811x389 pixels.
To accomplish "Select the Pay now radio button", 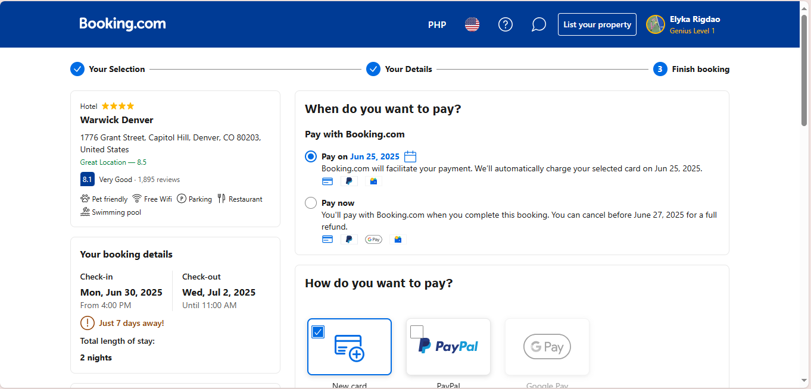I will point(311,203).
